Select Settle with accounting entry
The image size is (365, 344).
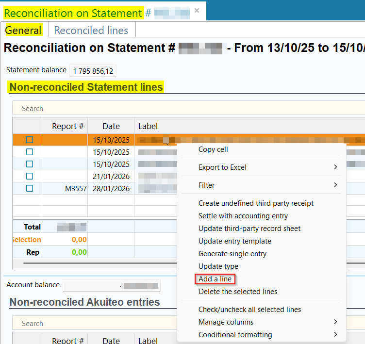pyautogui.click(x=243, y=216)
